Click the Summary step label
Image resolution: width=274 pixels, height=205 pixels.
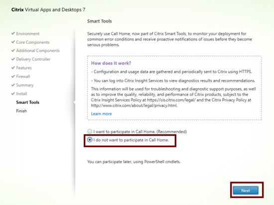(25, 85)
